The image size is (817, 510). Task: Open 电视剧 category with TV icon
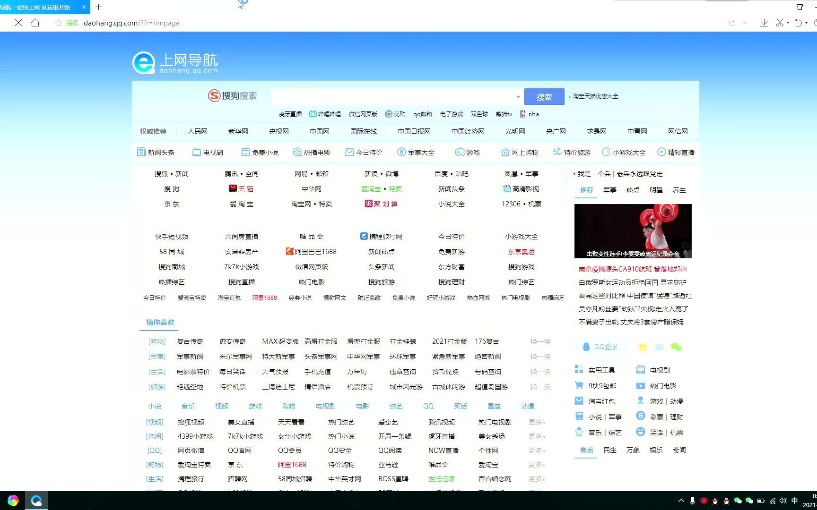click(x=196, y=152)
